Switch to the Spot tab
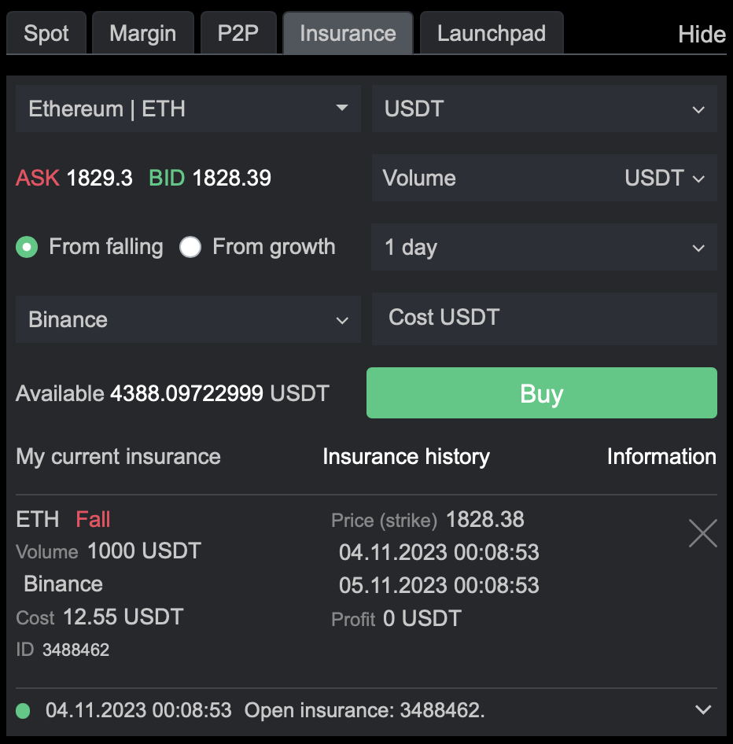The image size is (733, 744). pyautogui.click(x=46, y=34)
